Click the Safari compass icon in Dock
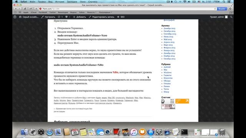This screenshot has width=246, height=138. [50, 132]
